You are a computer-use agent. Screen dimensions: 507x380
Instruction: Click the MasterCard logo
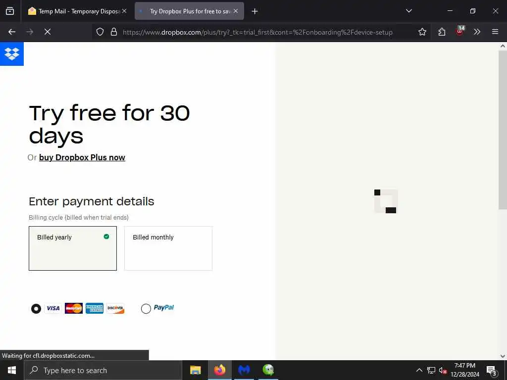click(74, 308)
